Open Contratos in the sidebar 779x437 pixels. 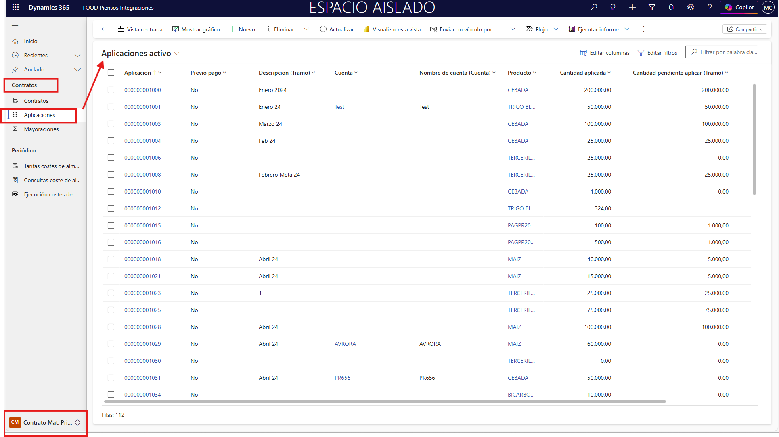tap(36, 101)
